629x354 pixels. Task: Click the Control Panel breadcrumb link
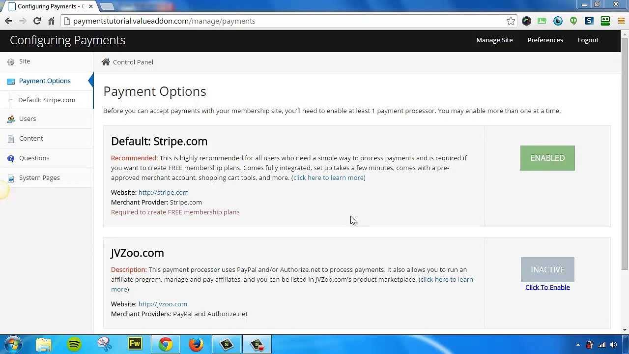(x=133, y=62)
